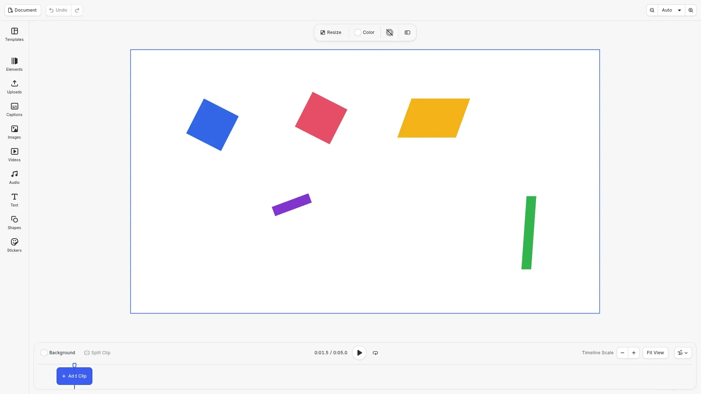Click the zoom out magnifier icon

point(652,10)
